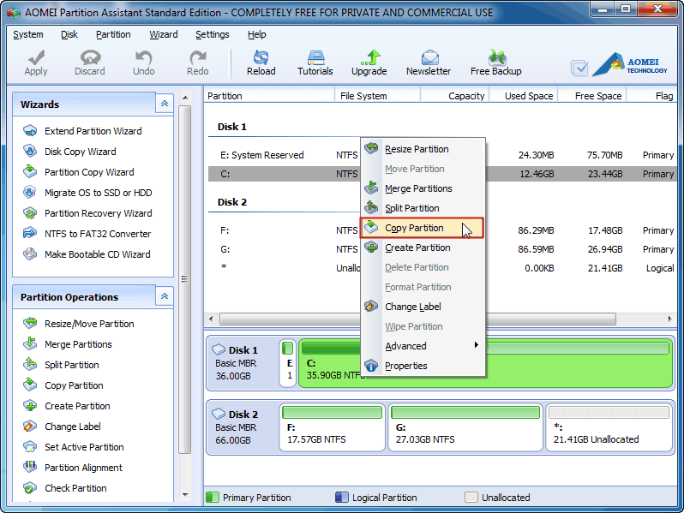Viewport: 684px width, 513px height.
Task: Choose Resize Partition from context menu
Action: [423, 149]
